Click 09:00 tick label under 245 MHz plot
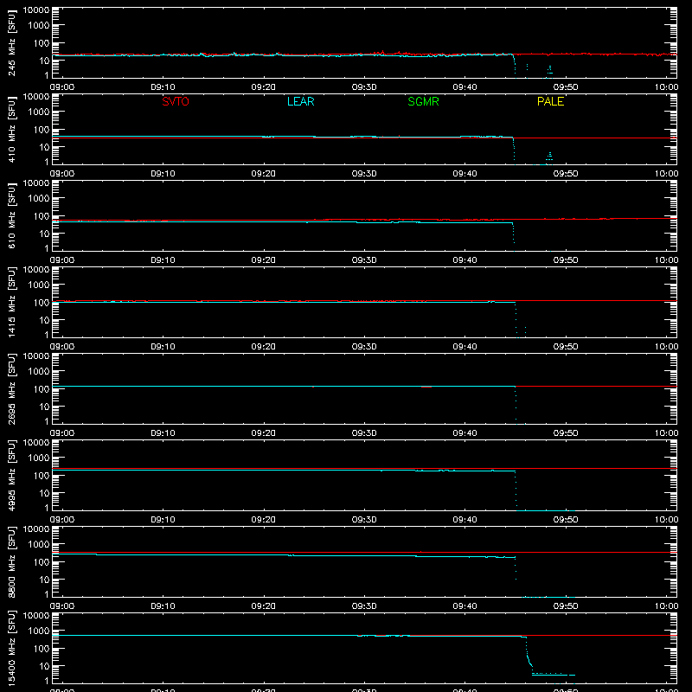692x692 pixels. click(x=61, y=87)
